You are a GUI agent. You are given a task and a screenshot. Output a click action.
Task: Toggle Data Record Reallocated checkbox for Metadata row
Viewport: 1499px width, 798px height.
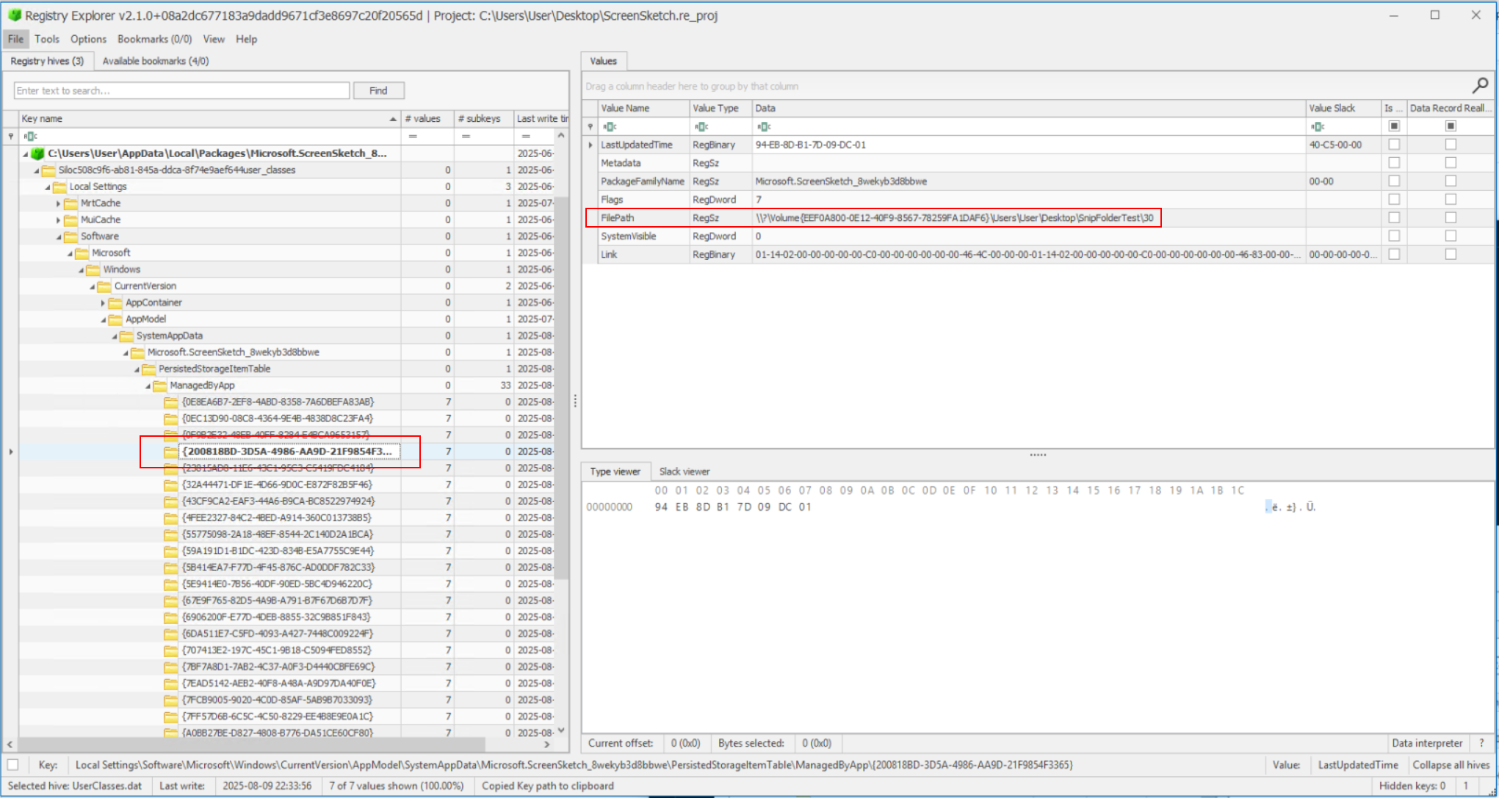(x=1451, y=163)
